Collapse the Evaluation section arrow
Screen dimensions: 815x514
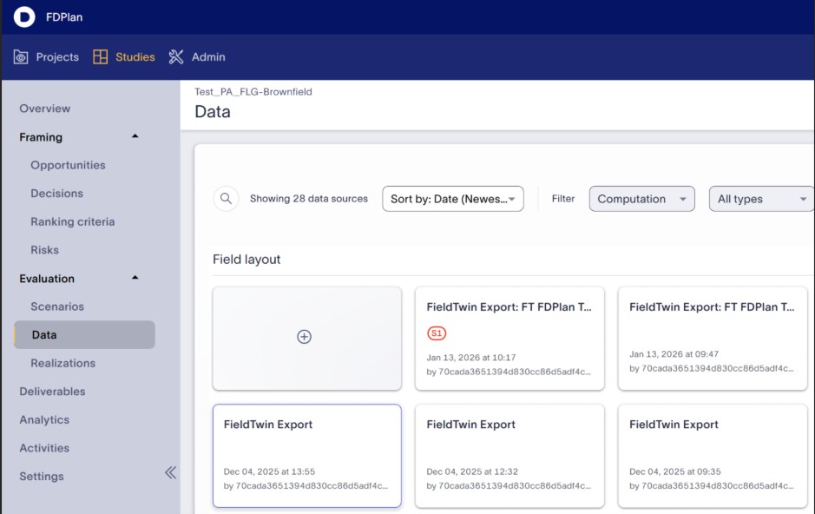click(135, 278)
